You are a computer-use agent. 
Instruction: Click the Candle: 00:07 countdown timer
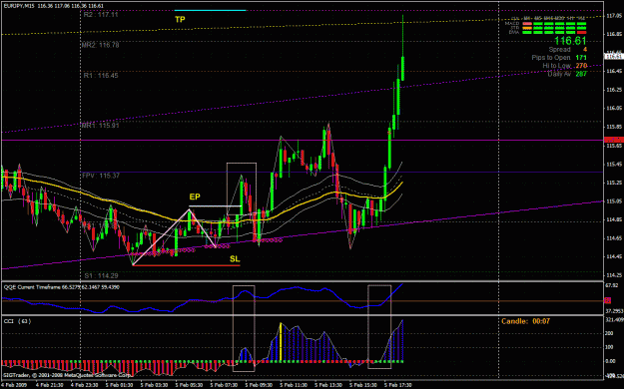[525, 321]
